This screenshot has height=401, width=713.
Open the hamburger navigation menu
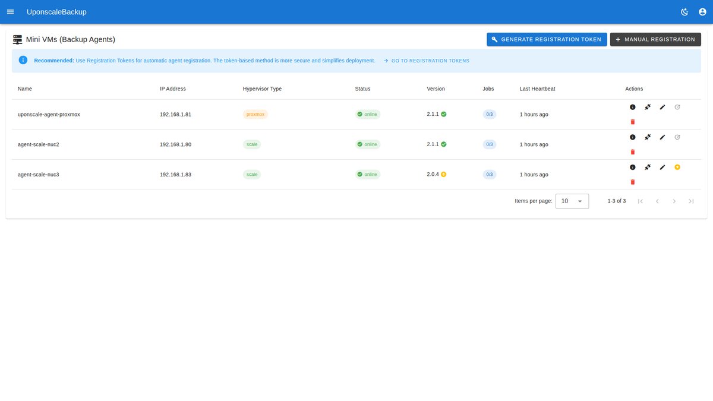(x=10, y=12)
